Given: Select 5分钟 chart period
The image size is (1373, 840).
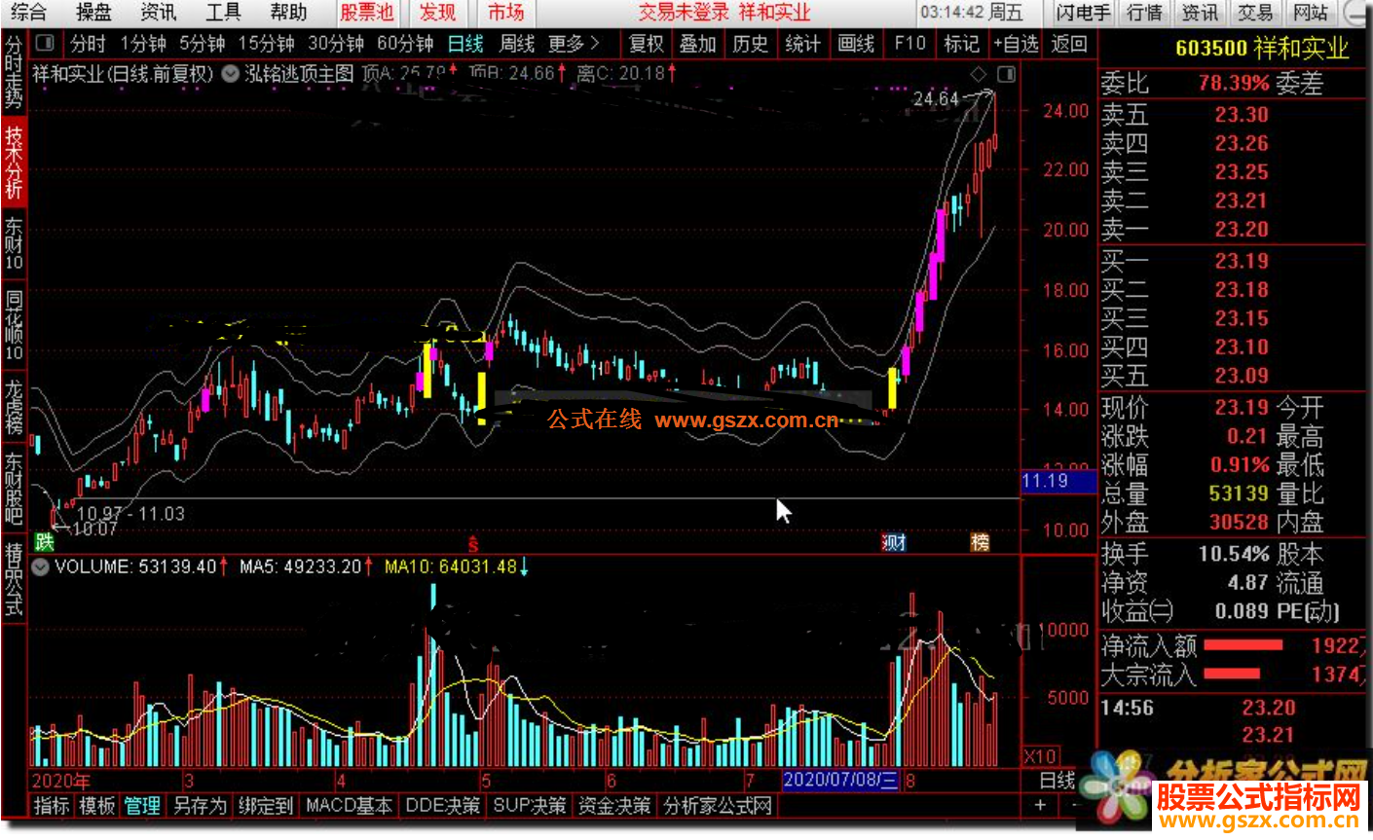Looking at the screenshot, I should 202,44.
